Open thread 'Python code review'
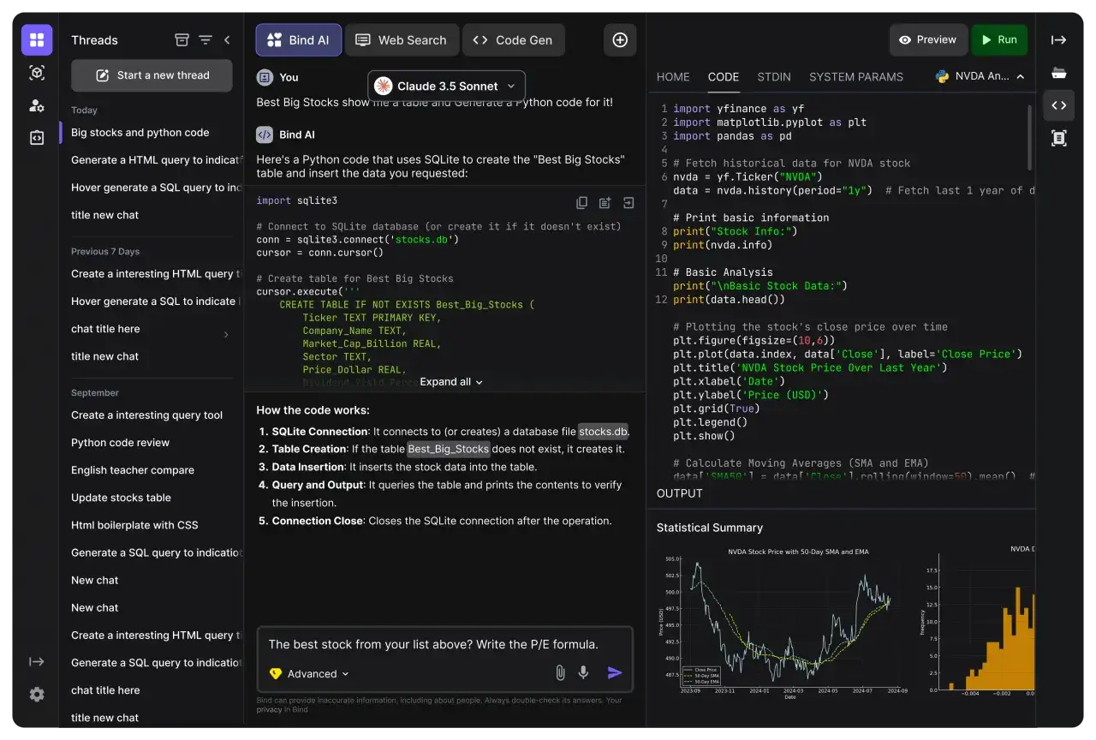This screenshot has width=1096, height=740. [x=121, y=443]
